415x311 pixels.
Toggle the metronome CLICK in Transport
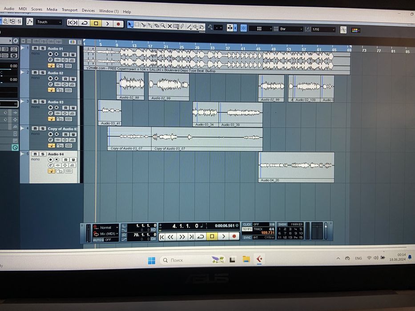click(x=247, y=224)
